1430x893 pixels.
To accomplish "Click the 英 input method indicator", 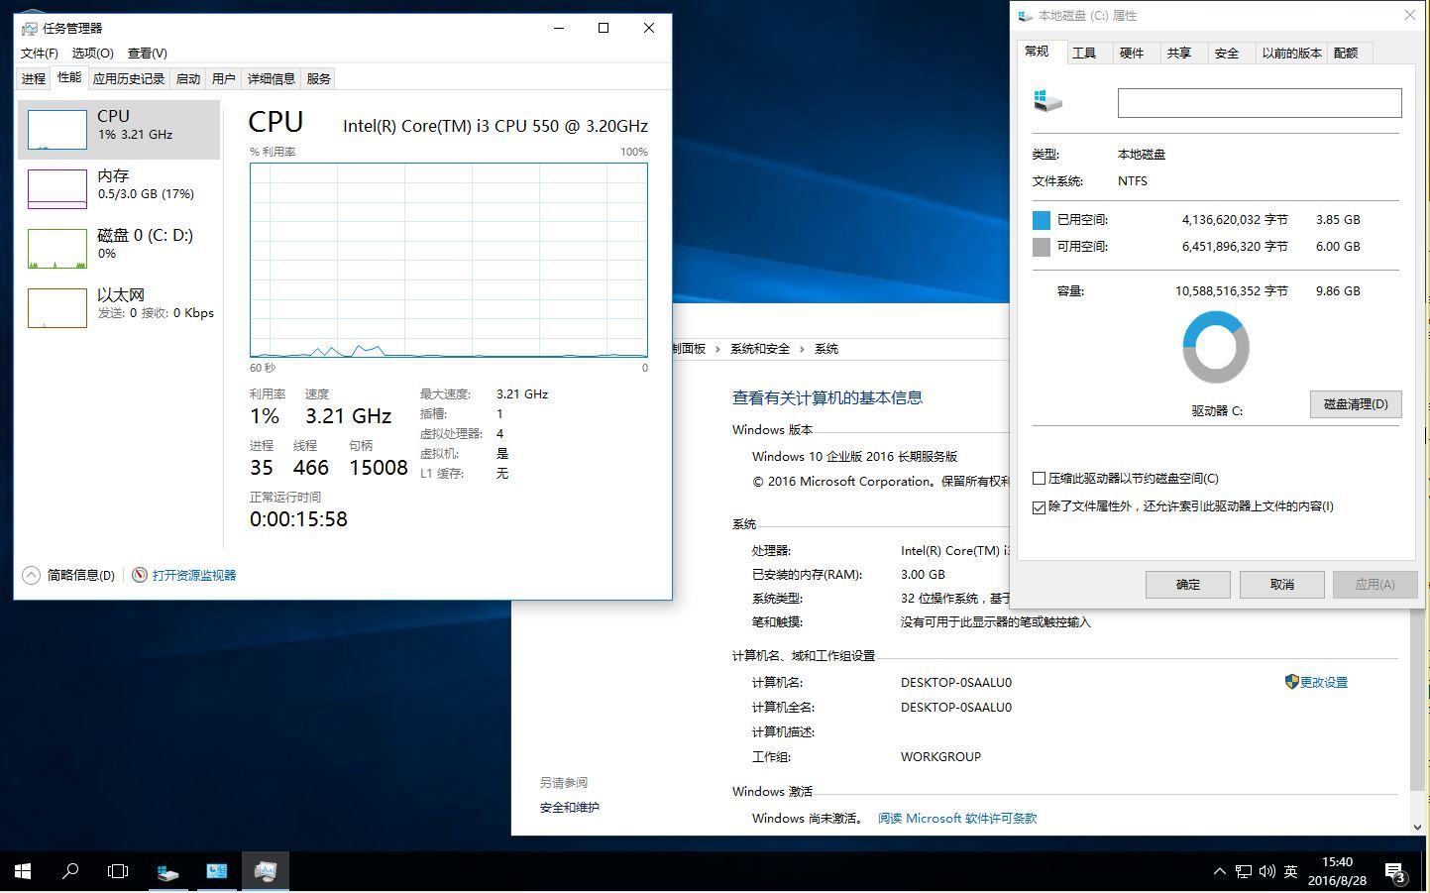I will click(x=1290, y=872).
